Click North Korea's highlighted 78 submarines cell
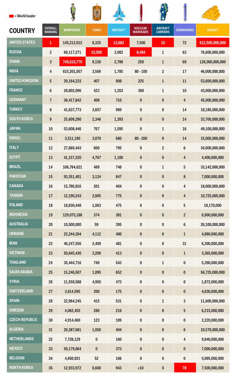 185,367
